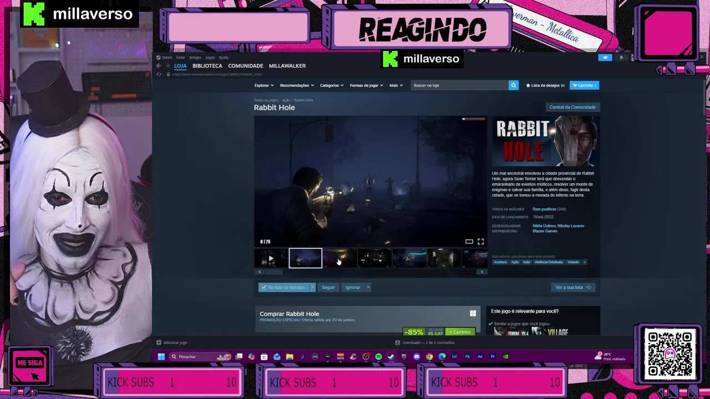Open File Explorer from the taskbar
Viewport: 710px width, 399px height.
point(290,356)
